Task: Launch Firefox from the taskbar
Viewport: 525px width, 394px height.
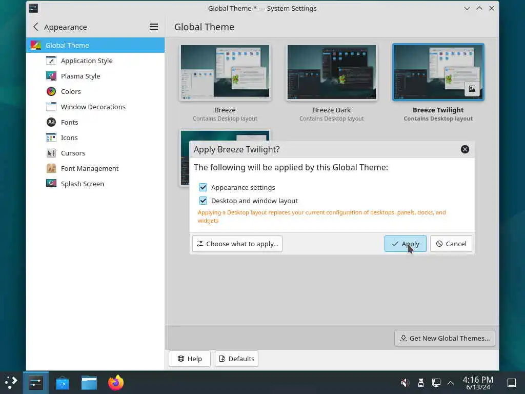Action: (x=116, y=383)
